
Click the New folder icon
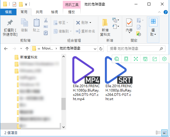click(105, 22)
